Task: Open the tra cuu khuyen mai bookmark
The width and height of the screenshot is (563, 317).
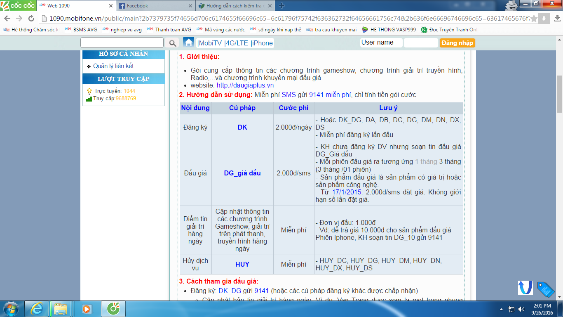Action: pyautogui.click(x=332, y=30)
